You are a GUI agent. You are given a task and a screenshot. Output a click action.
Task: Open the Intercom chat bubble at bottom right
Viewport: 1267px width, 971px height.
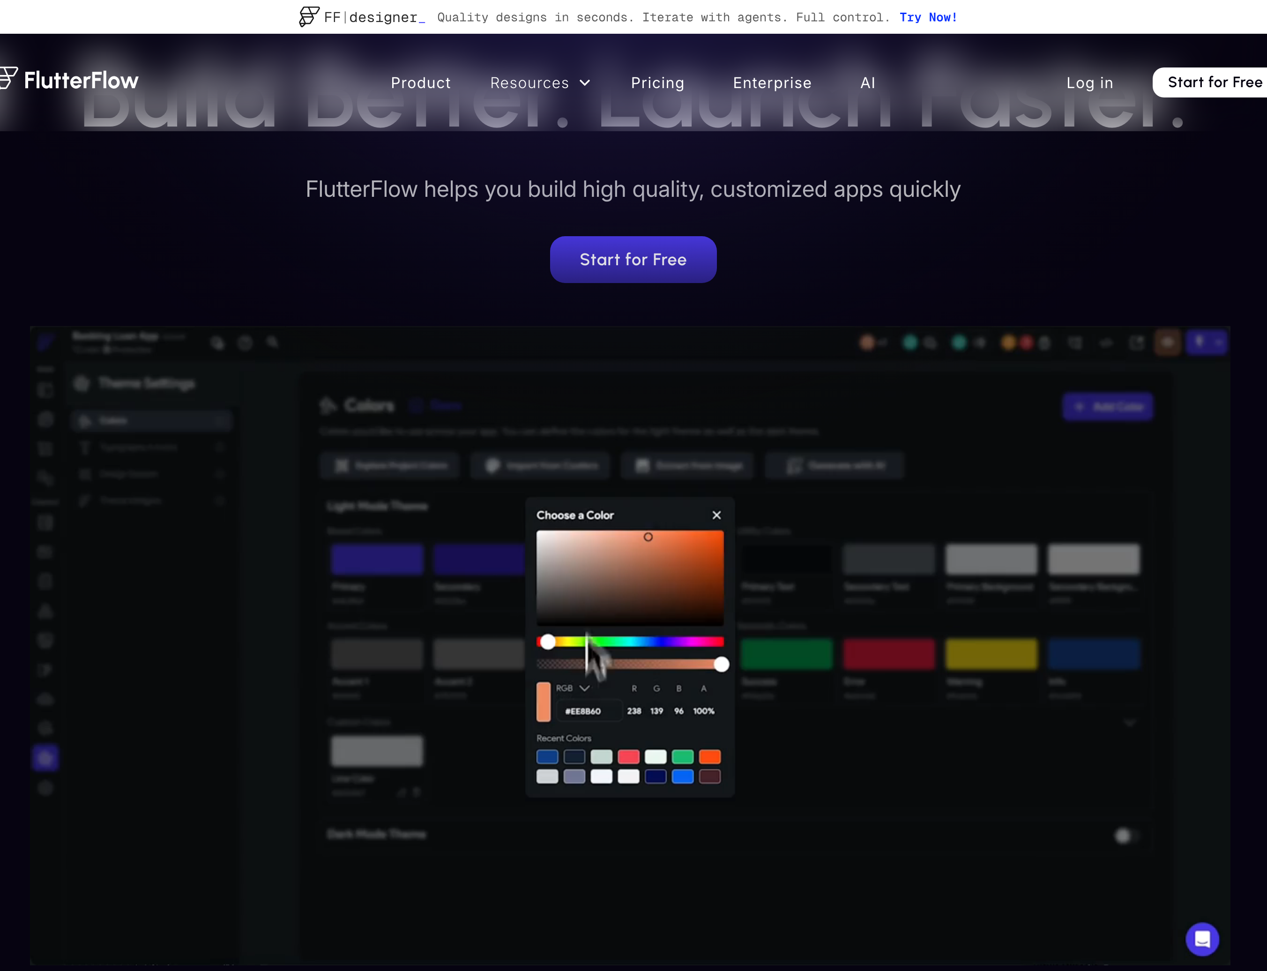coord(1202,939)
